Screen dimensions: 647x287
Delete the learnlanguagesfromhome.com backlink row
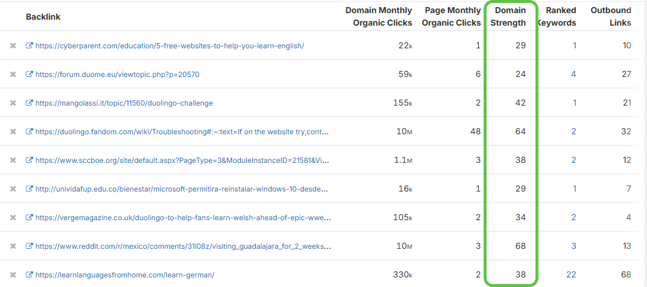tap(13, 275)
